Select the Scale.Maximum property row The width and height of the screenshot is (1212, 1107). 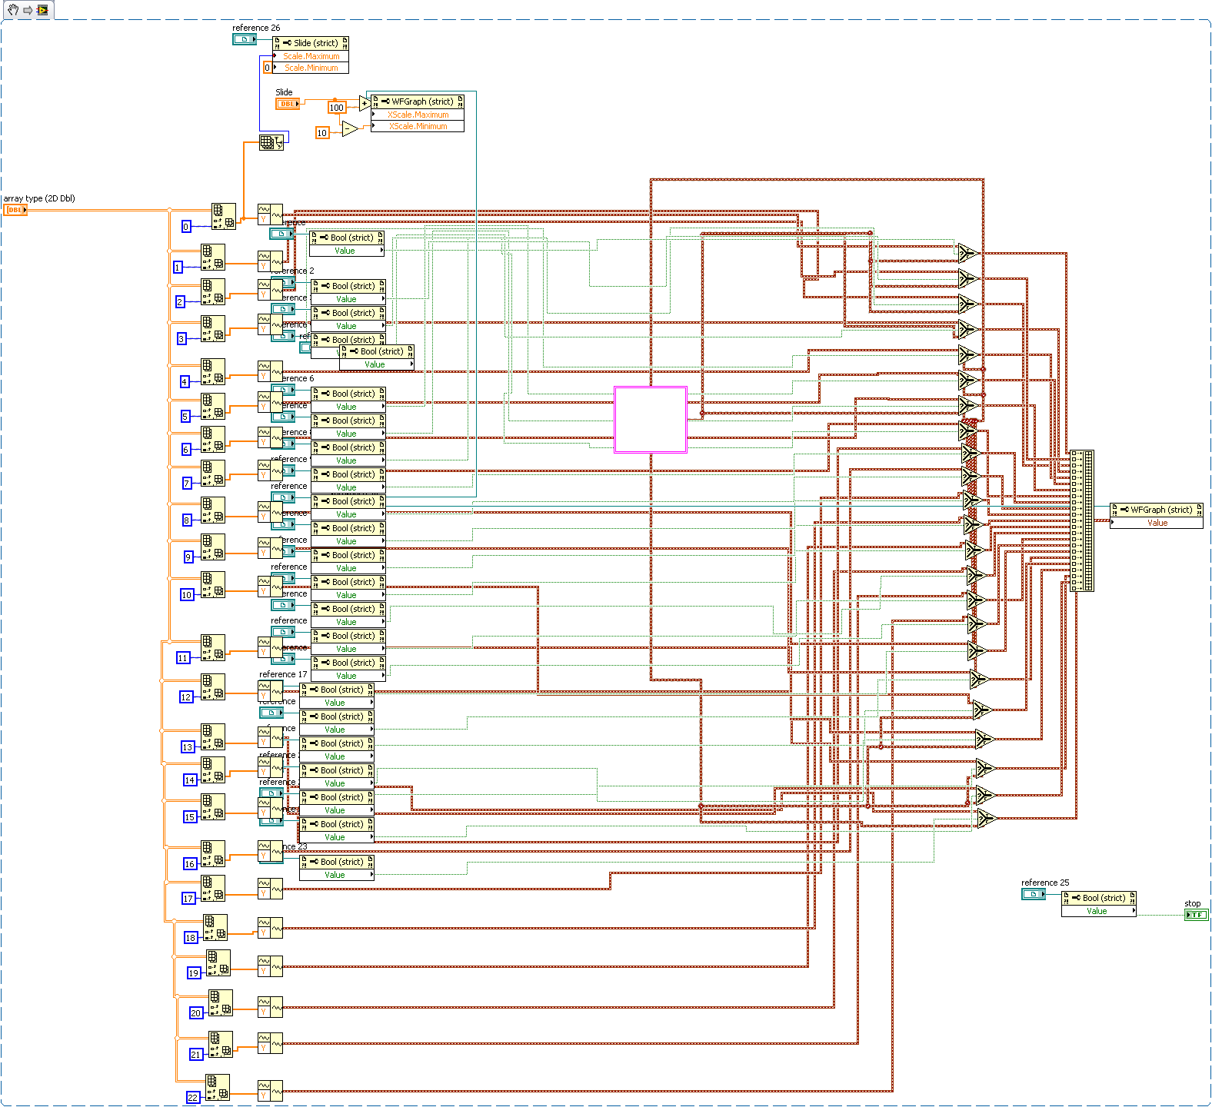[311, 56]
